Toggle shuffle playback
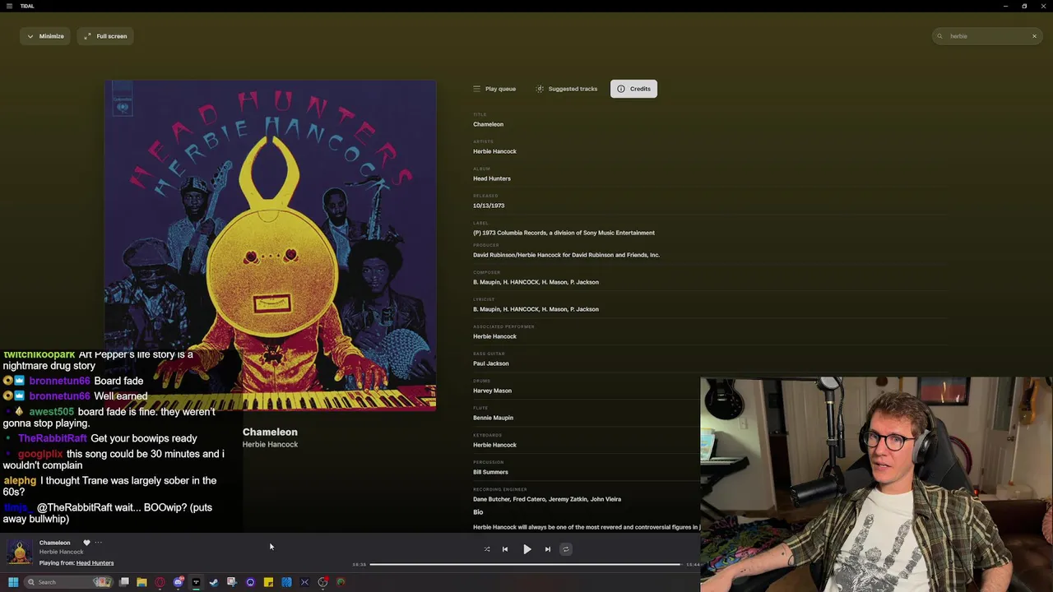Screen dimensions: 1053x592 pyautogui.click(x=487, y=549)
